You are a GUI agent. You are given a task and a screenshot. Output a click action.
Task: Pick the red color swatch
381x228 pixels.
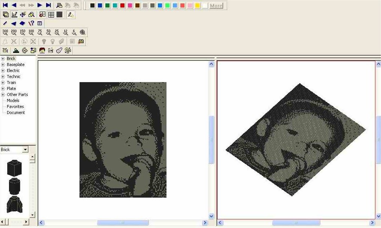coord(123,6)
